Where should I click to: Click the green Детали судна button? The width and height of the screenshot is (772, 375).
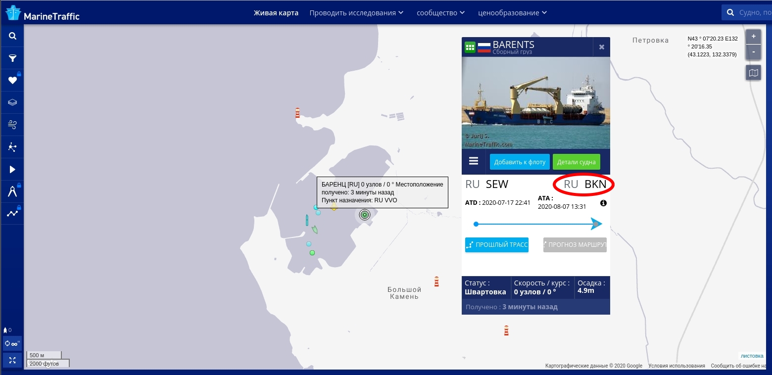(x=576, y=162)
